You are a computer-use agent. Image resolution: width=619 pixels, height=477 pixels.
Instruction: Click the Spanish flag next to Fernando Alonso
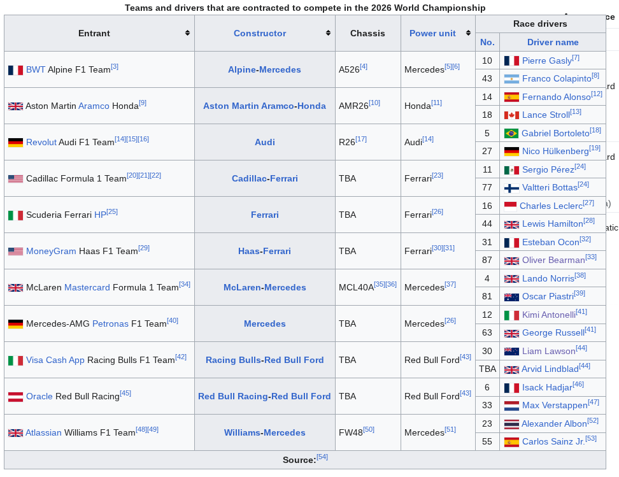(x=511, y=97)
